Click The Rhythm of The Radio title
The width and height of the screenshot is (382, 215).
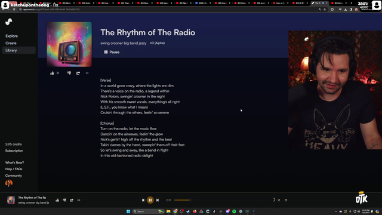pos(147,32)
